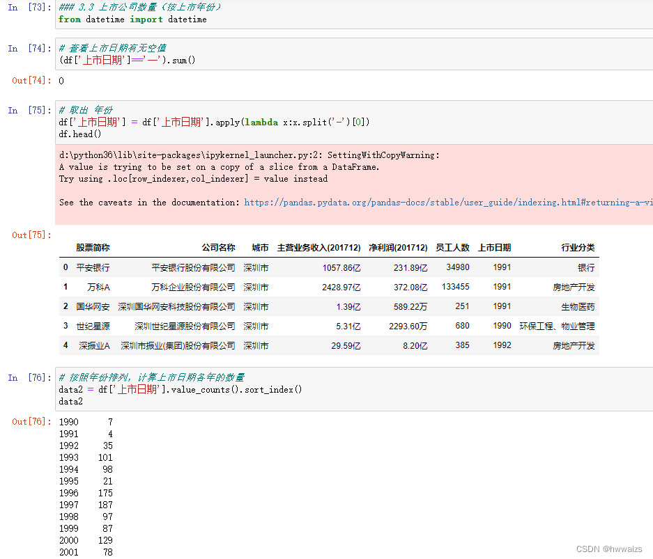The width and height of the screenshot is (653, 559).
Task: Select the 万科A stock name cell
Action: [99, 287]
